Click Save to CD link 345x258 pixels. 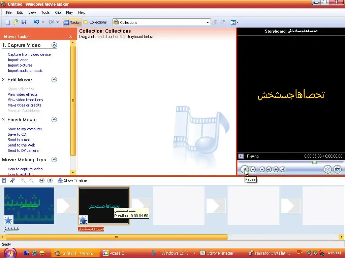click(17, 134)
